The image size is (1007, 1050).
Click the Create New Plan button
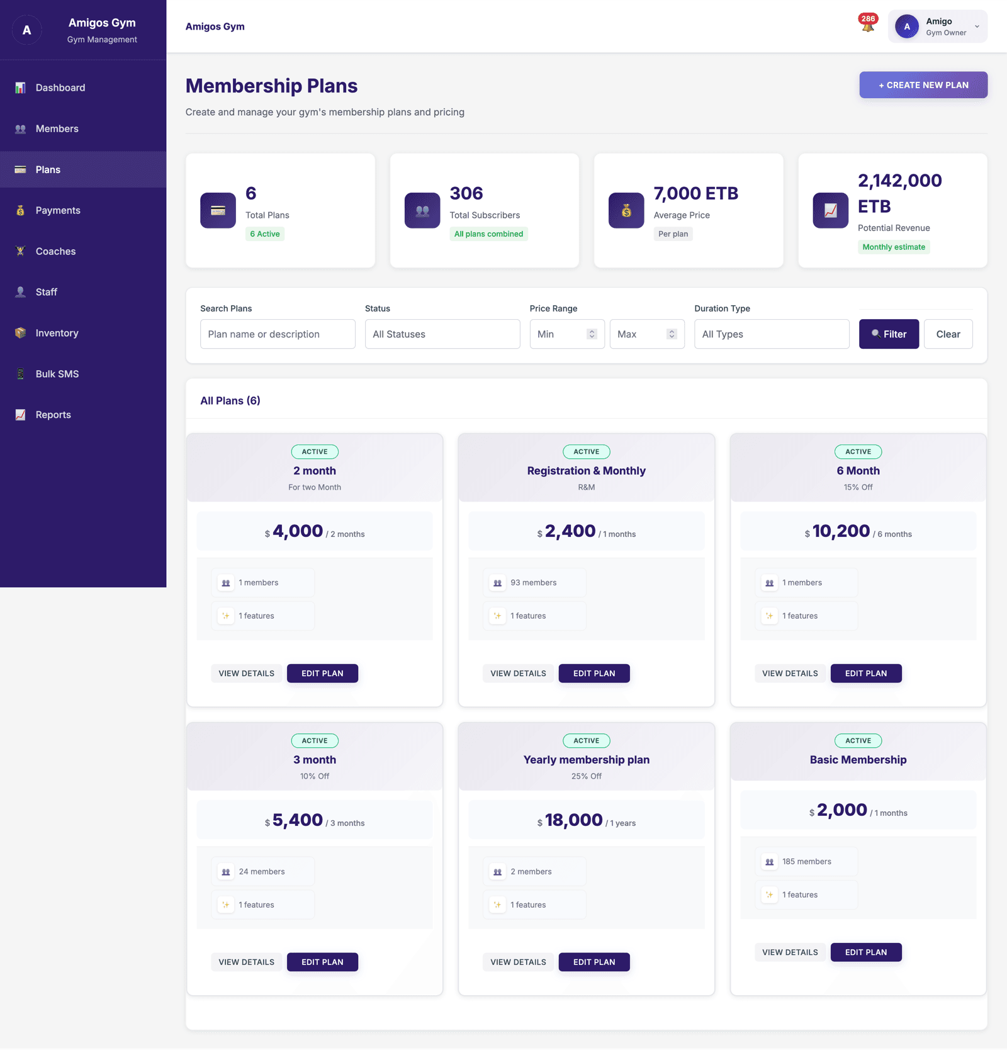[923, 85]
